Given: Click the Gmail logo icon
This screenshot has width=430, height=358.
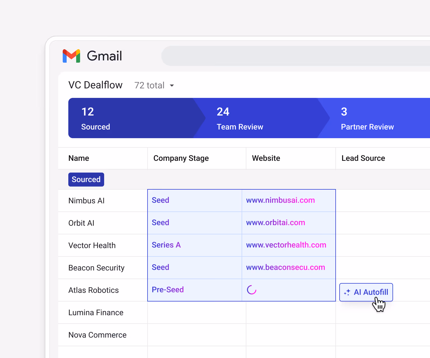Looking at the screenshot, I should [71, 56].
